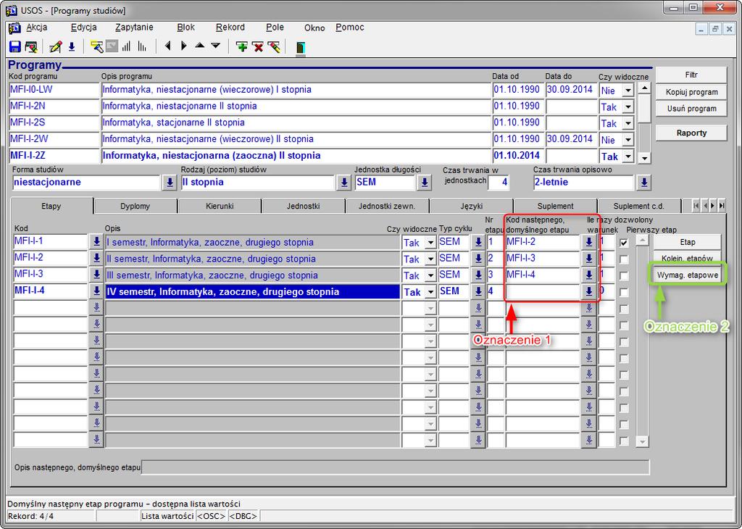Check Pierwszy etap for stage MFI-I-2

tap(624, 259)
